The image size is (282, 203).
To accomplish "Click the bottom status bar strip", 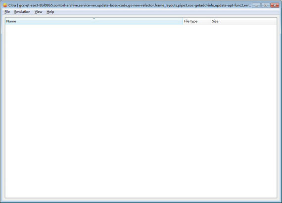I will pyautogui.click(x=141, y=201).
